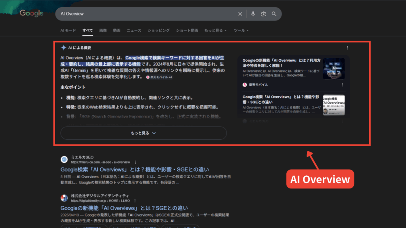406x228 pixels.
Task: Open the ツール dropdown
Action: click(x=240, y=30)
